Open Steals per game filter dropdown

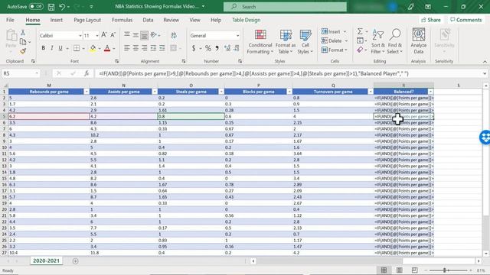point(221,92)
